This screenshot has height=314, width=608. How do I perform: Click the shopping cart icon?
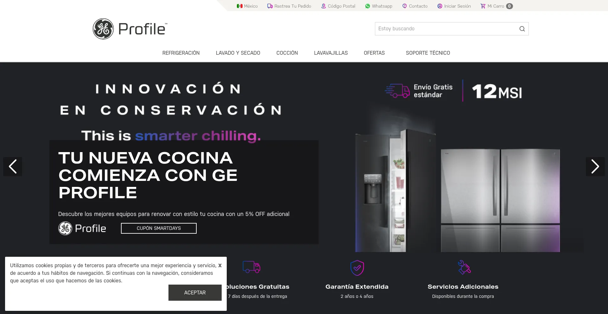(483, 6)
